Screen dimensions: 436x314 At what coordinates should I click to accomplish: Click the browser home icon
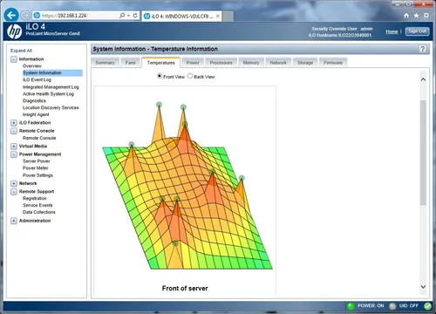[406, 16]
